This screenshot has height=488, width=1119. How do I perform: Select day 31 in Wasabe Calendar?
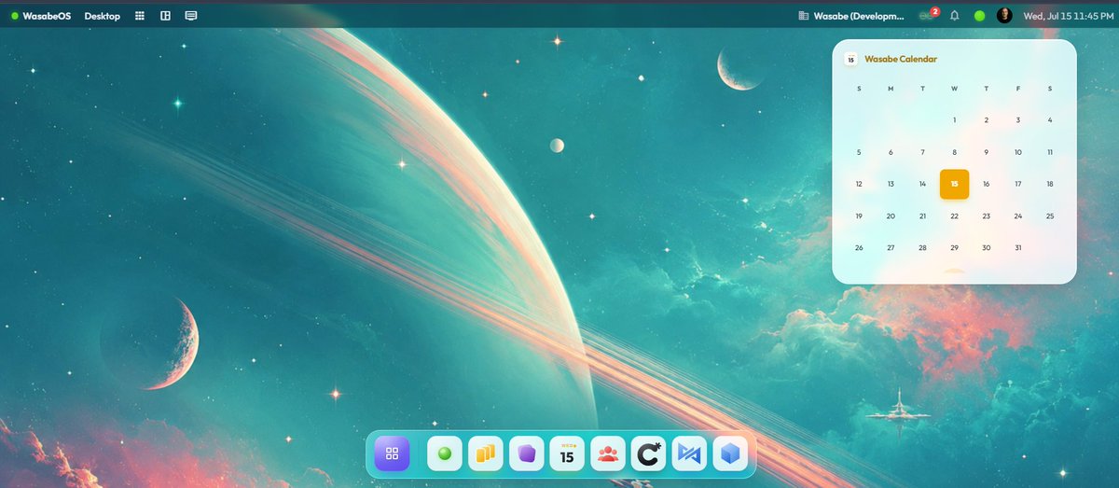pos(1017,247)
